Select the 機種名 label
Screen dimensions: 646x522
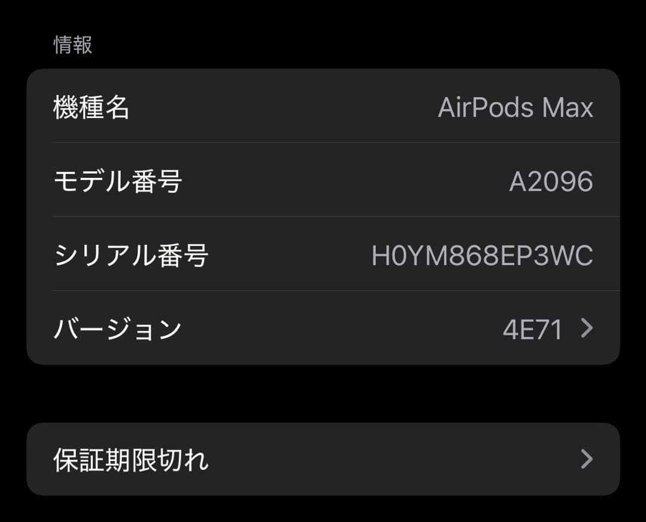pos(91,107)
